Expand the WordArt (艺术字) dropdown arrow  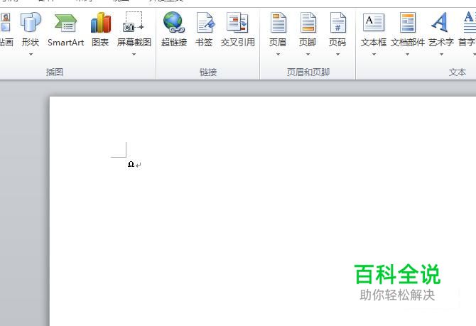click(x=441, y=55)
